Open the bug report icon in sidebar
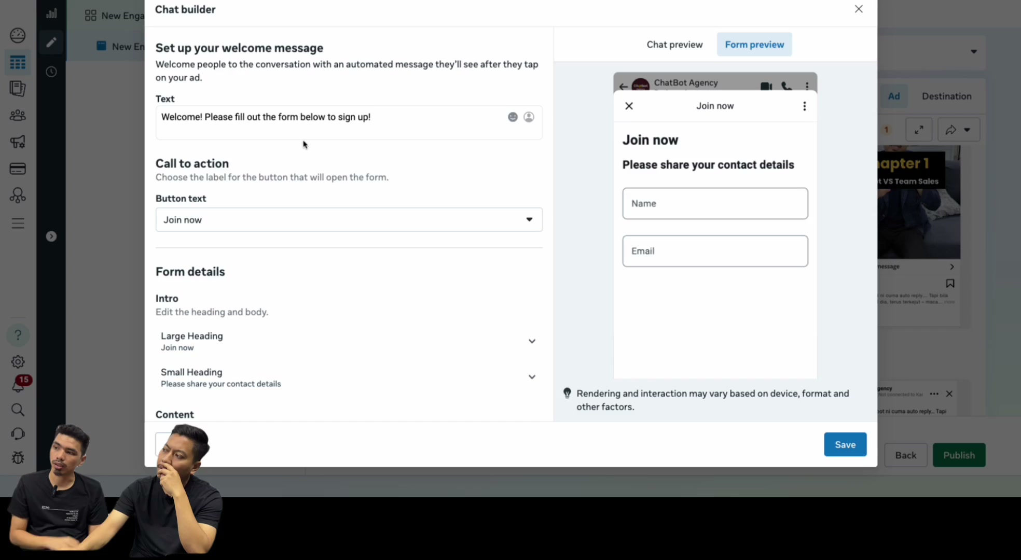Image resolution: width=1021 pixels, height=560 pixels. tap(18, 457)
